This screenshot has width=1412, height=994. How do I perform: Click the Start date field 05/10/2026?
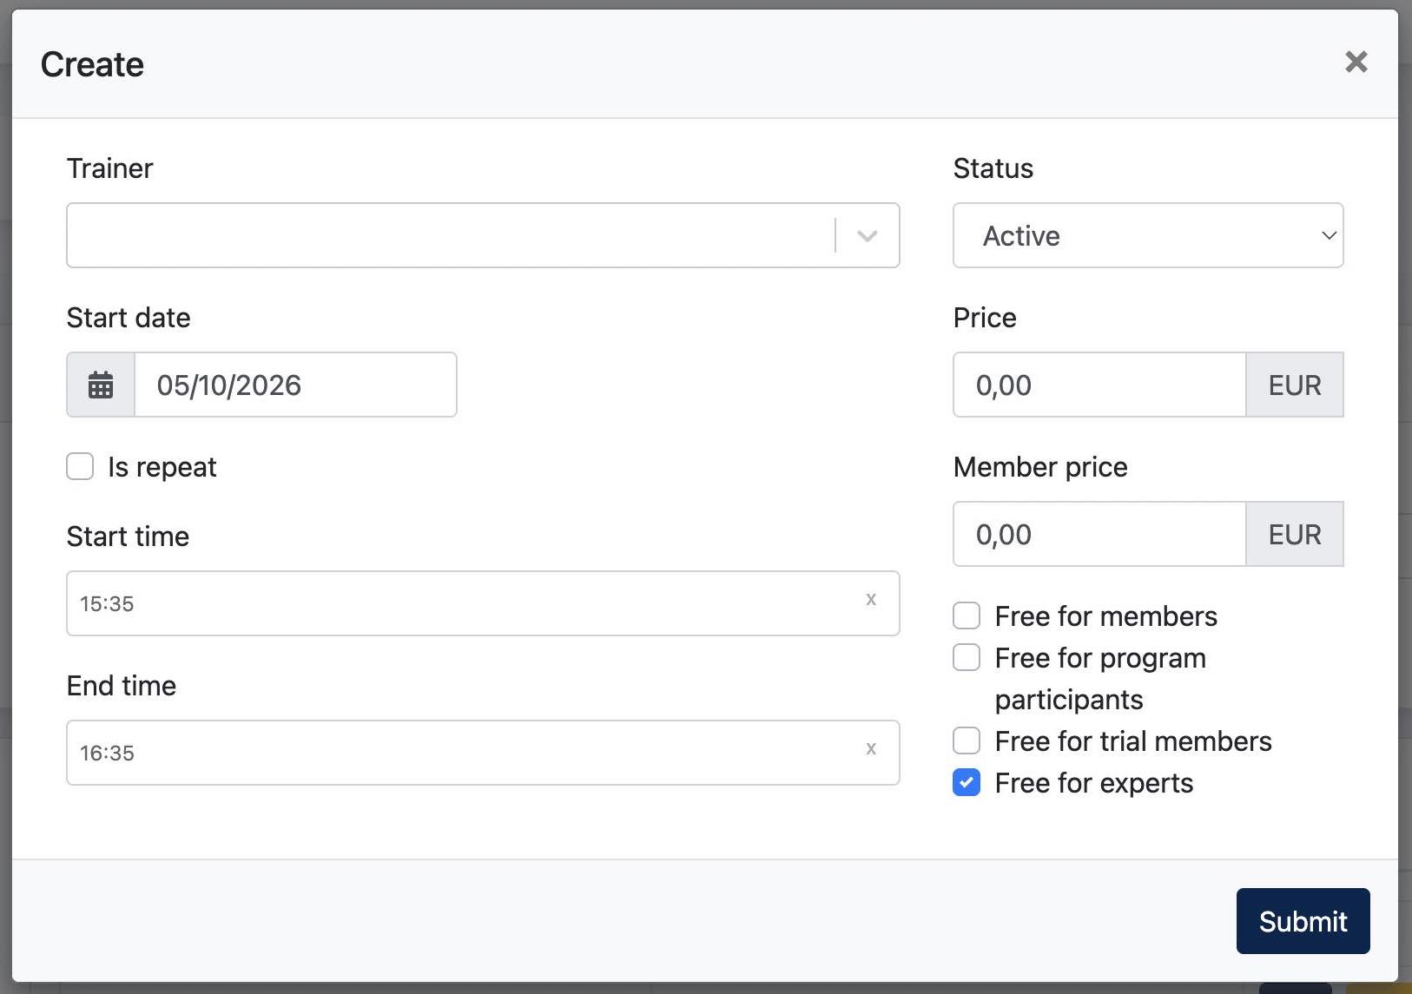[295, 385]
